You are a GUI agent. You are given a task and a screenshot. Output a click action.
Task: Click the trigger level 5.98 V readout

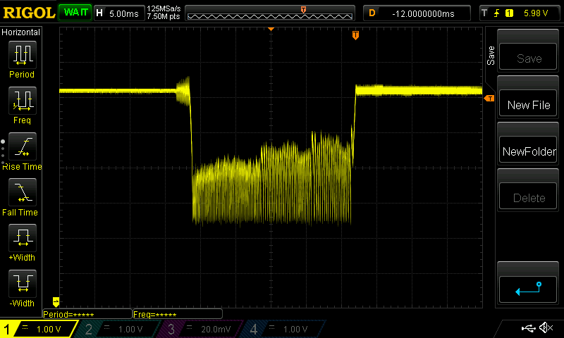(536, 13)
